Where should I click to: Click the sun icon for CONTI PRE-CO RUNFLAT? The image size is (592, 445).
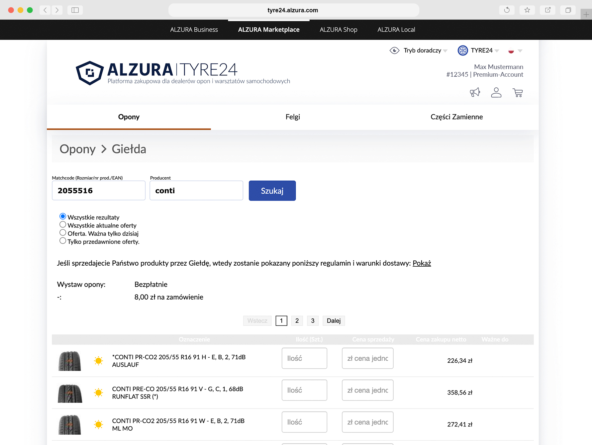(x=98, y=393)
